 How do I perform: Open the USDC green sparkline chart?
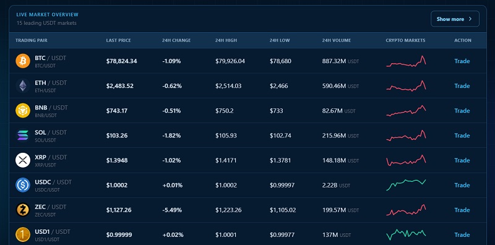[x=406, y=185]
